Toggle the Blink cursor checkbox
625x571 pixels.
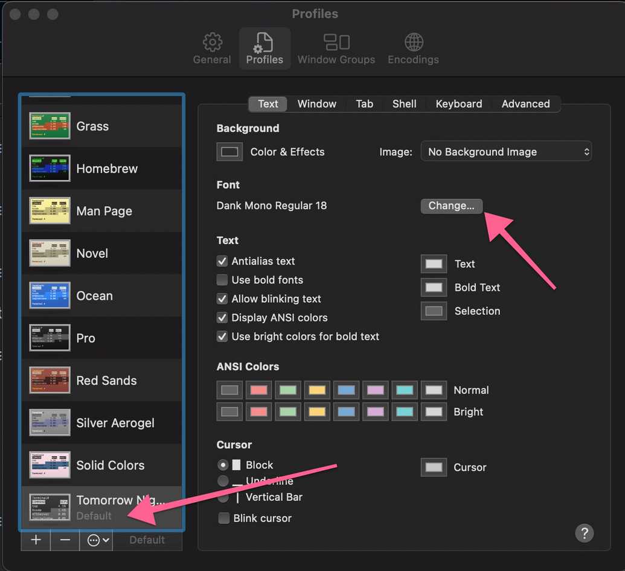click(x=223, y=518)
